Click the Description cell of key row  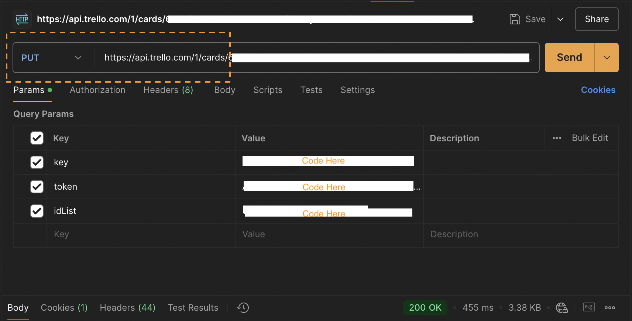(521, 162)
